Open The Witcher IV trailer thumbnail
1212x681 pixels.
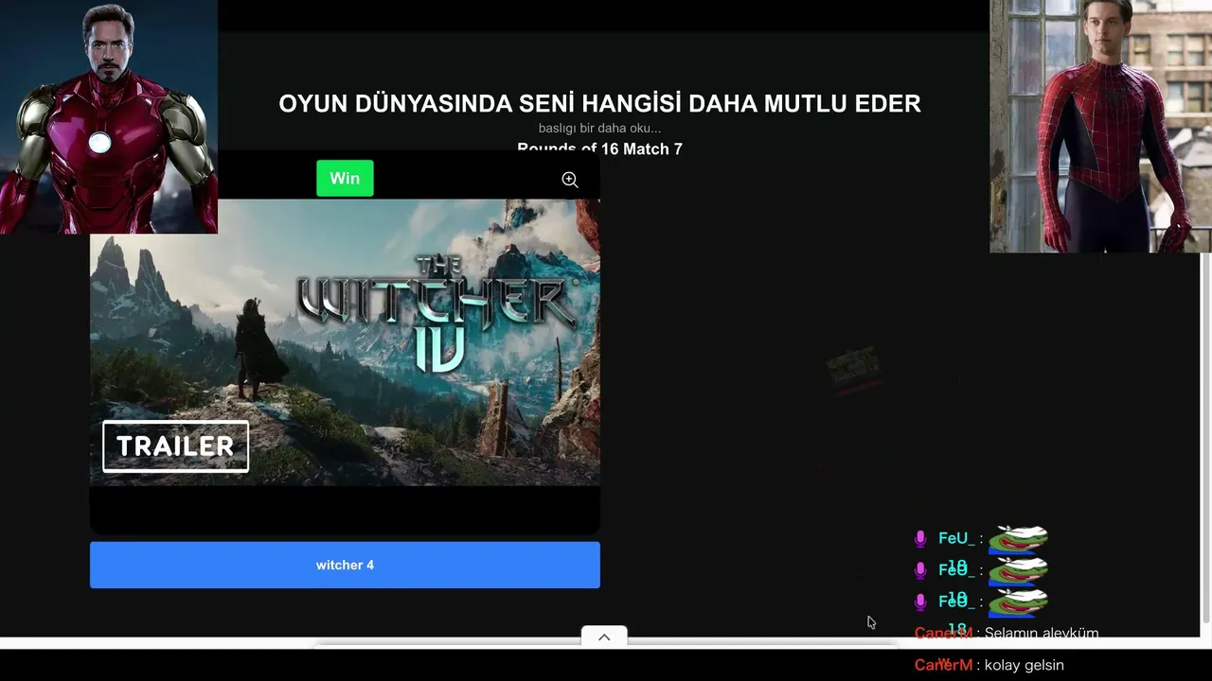pyautogui.click(x=345, y=342)
